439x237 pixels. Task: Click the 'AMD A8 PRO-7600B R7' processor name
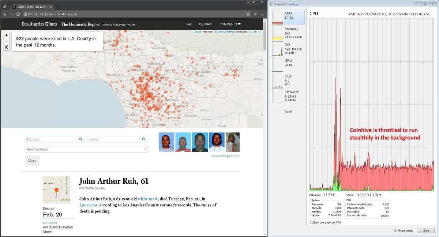click(x=390, y=14)
